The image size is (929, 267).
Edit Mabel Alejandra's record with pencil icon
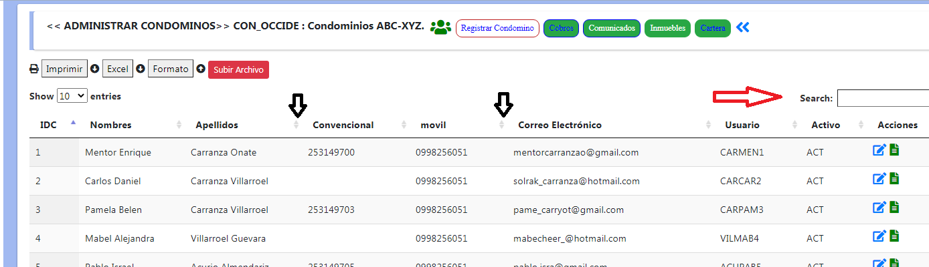tap(879, 237)
